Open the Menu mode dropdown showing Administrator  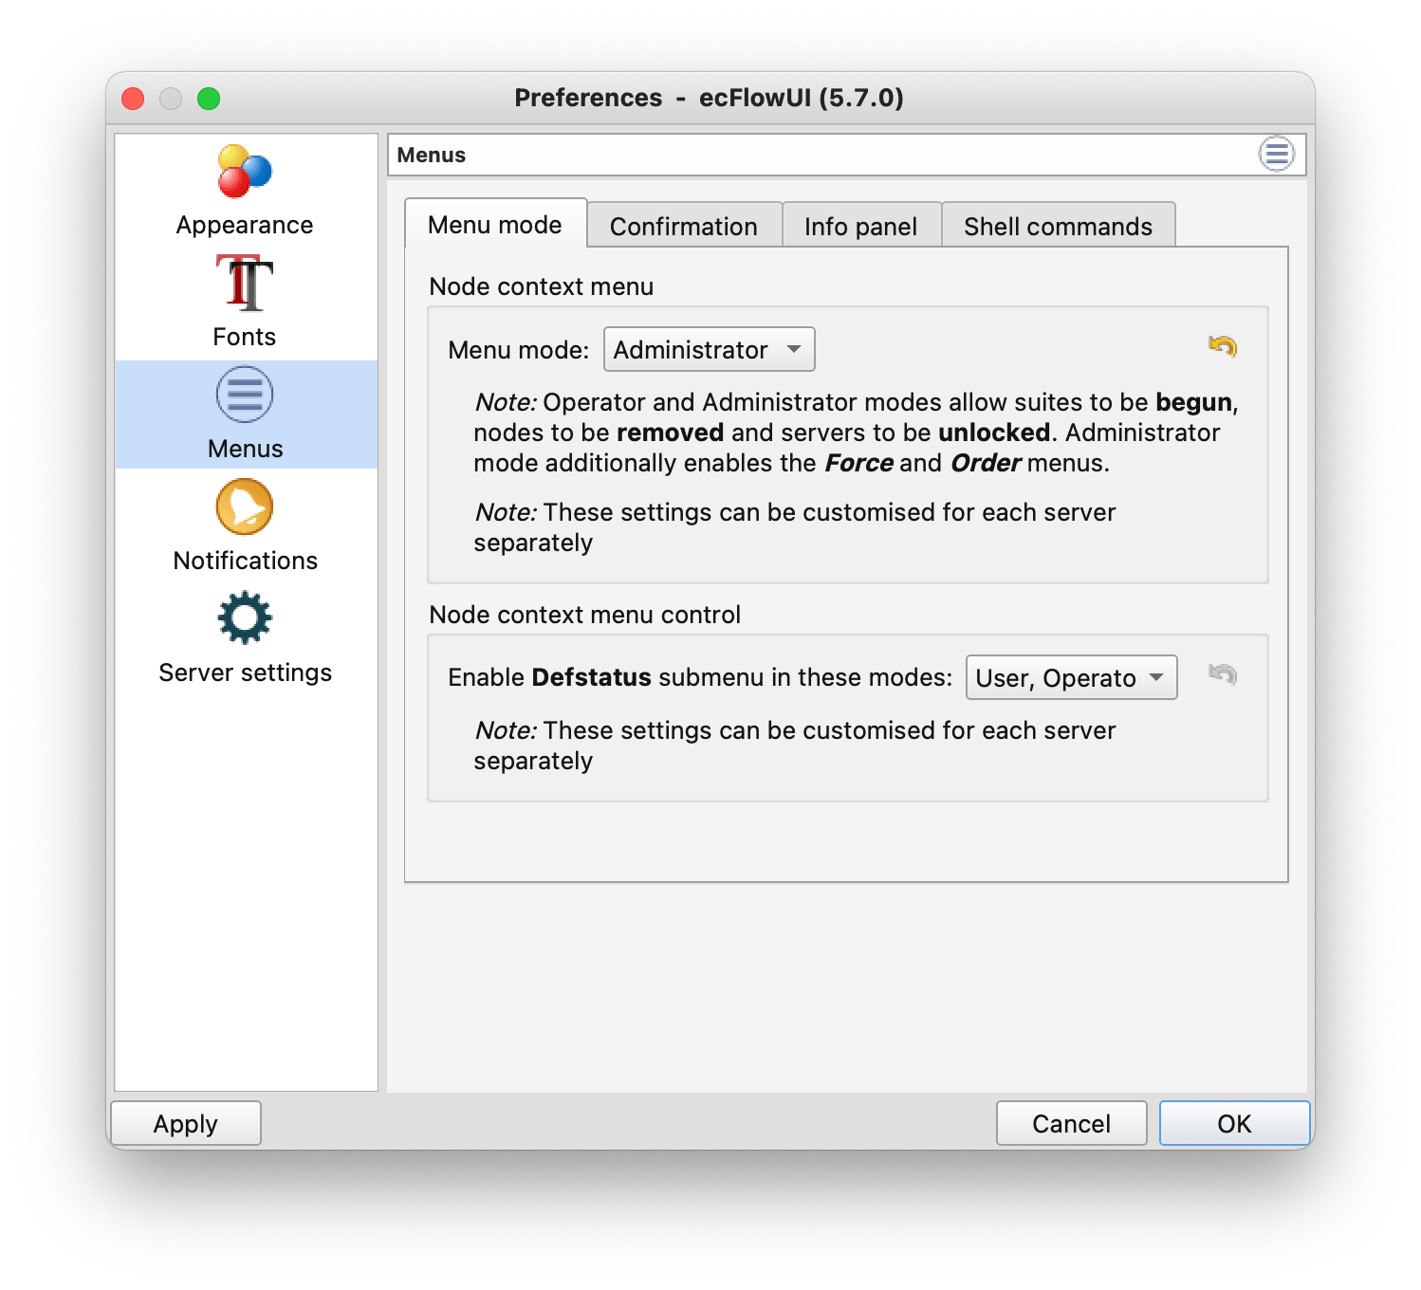click(x=709, y=349)
